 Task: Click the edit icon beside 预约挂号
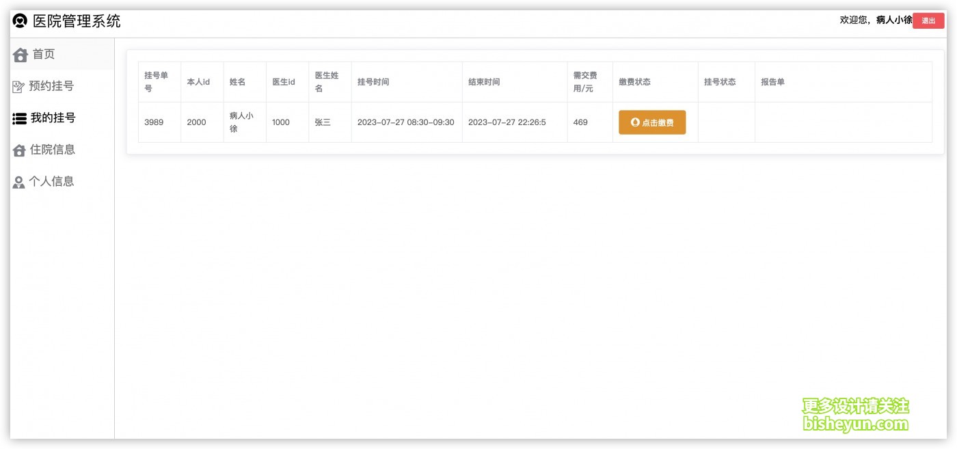pos(19,87)
